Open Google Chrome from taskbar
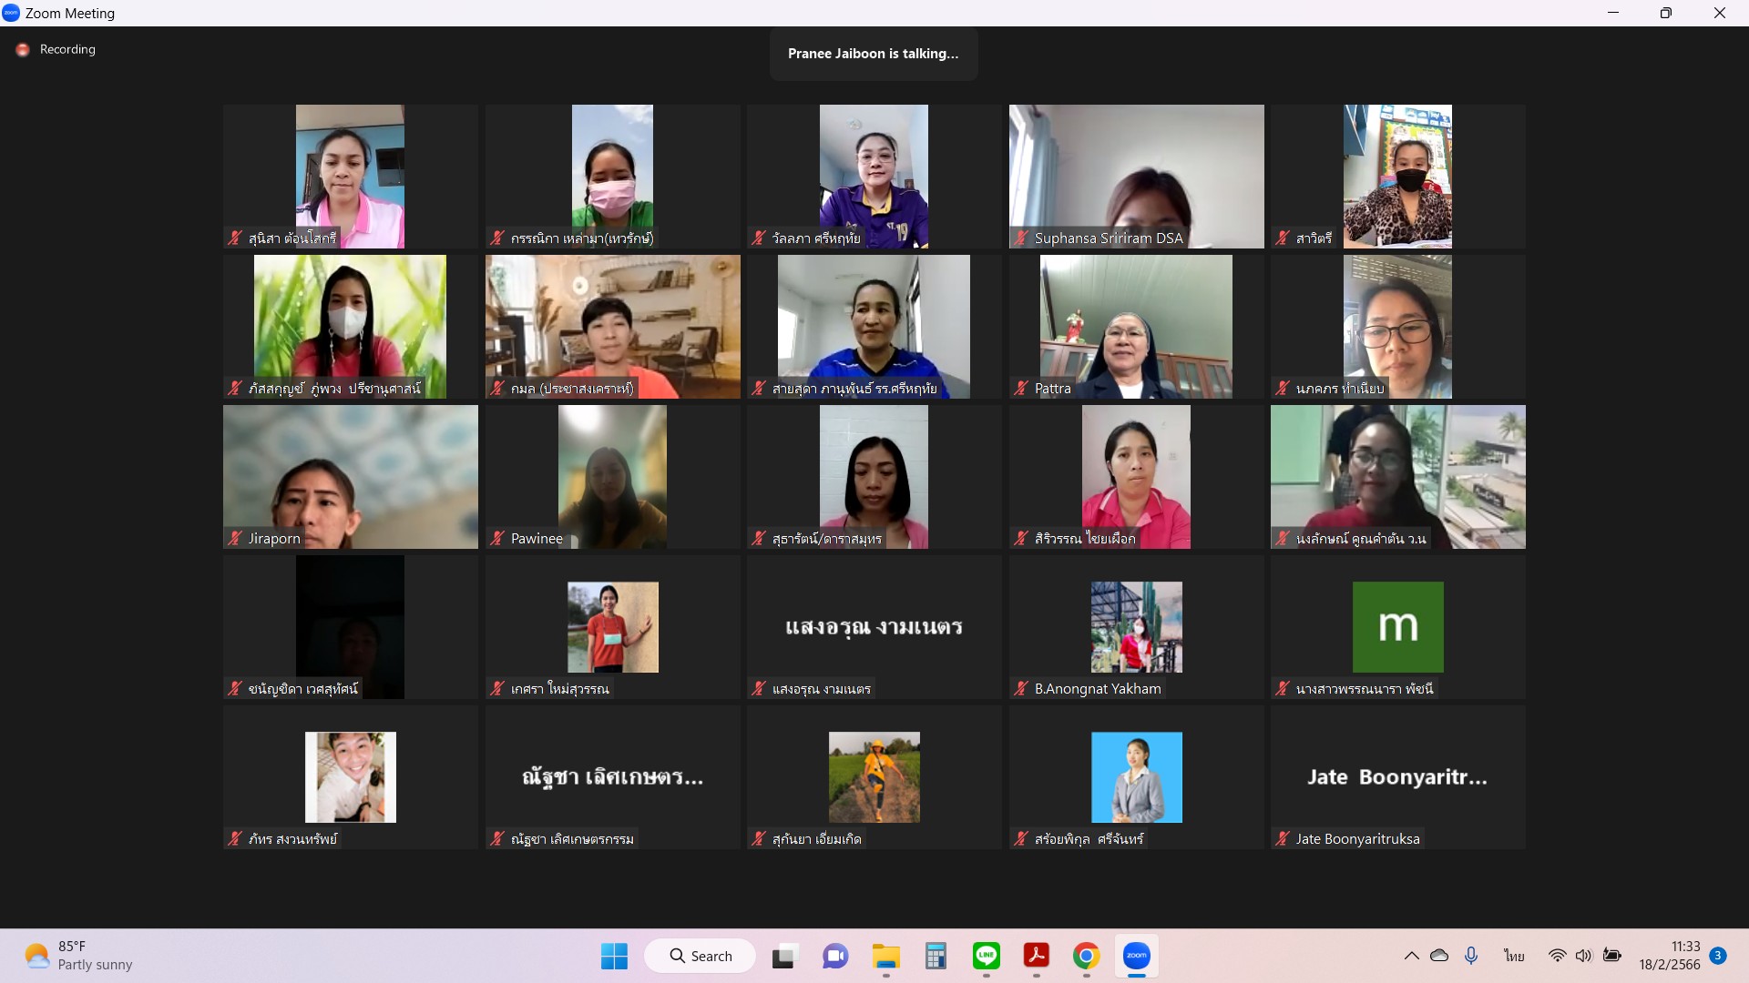This screenshot has width=1749, height=983. coord(1086,956)
